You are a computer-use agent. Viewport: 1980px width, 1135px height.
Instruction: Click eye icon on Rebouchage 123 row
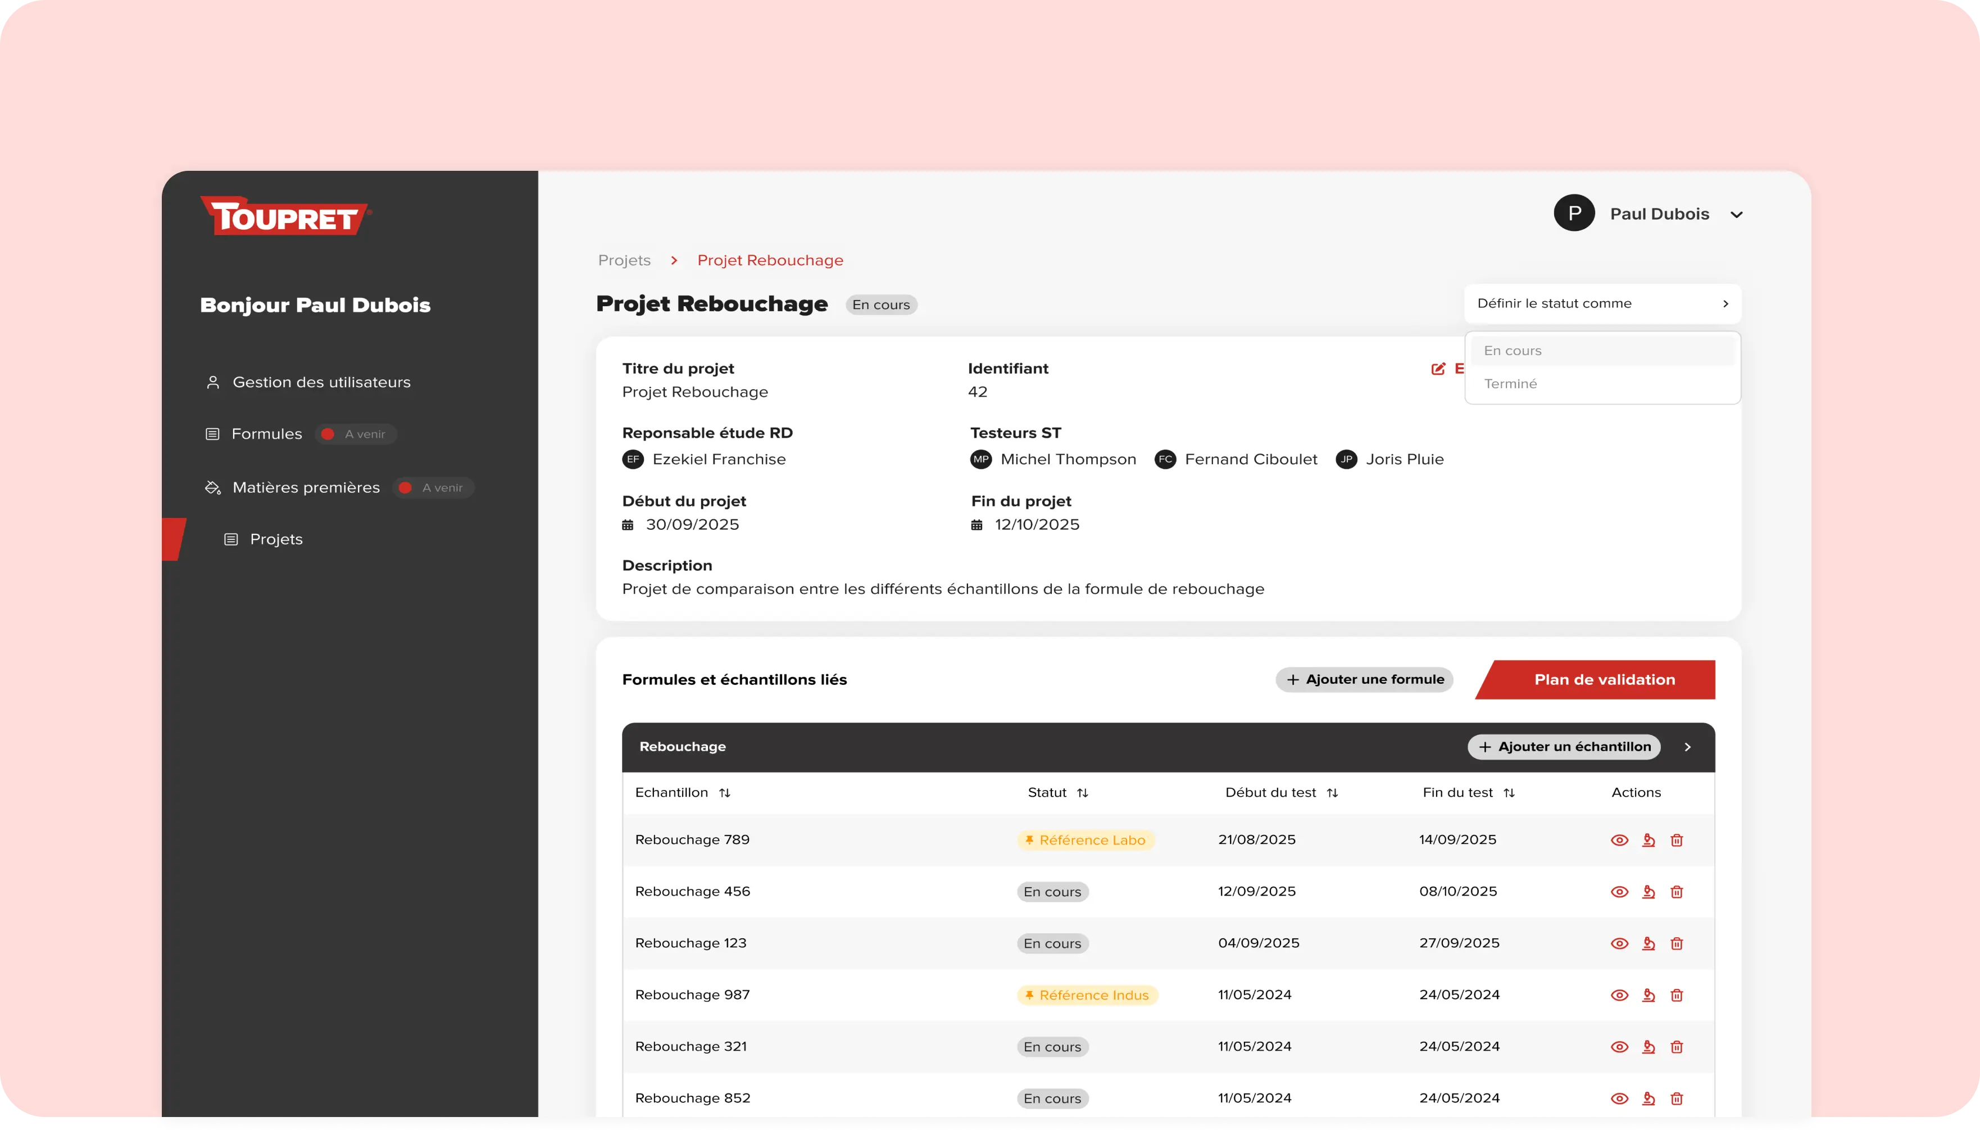[1619, 943]
